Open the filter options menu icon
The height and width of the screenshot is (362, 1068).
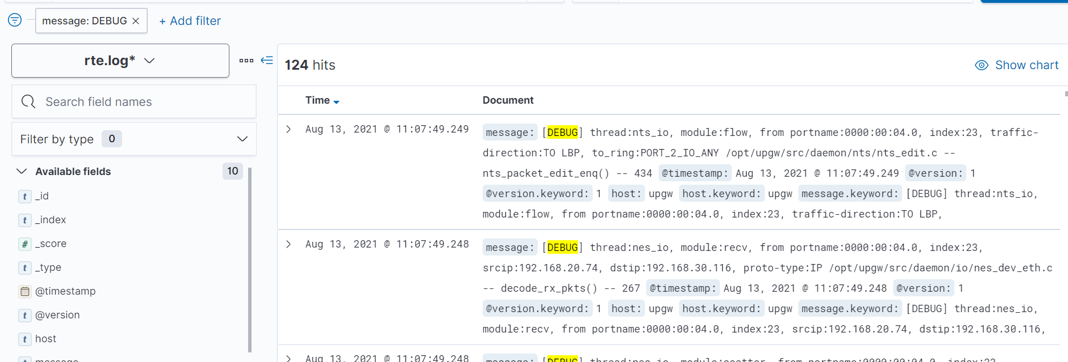(x=15, y=20)
